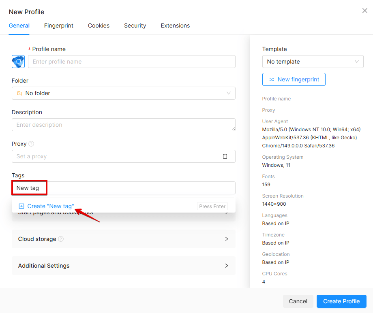Switch to the Fingerprint tab
The width and height of the screenshot is (373, 313).
58,26
